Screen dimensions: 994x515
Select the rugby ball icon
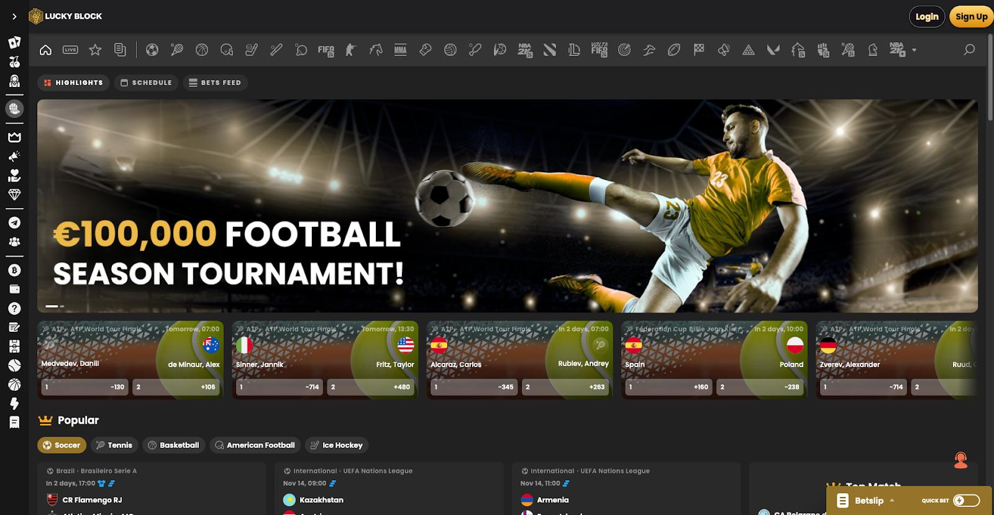674,50
